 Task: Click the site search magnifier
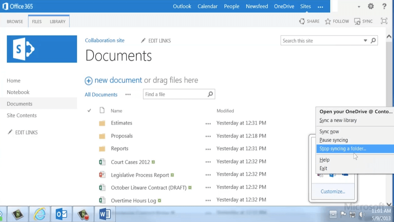click(x=373, y=40)
